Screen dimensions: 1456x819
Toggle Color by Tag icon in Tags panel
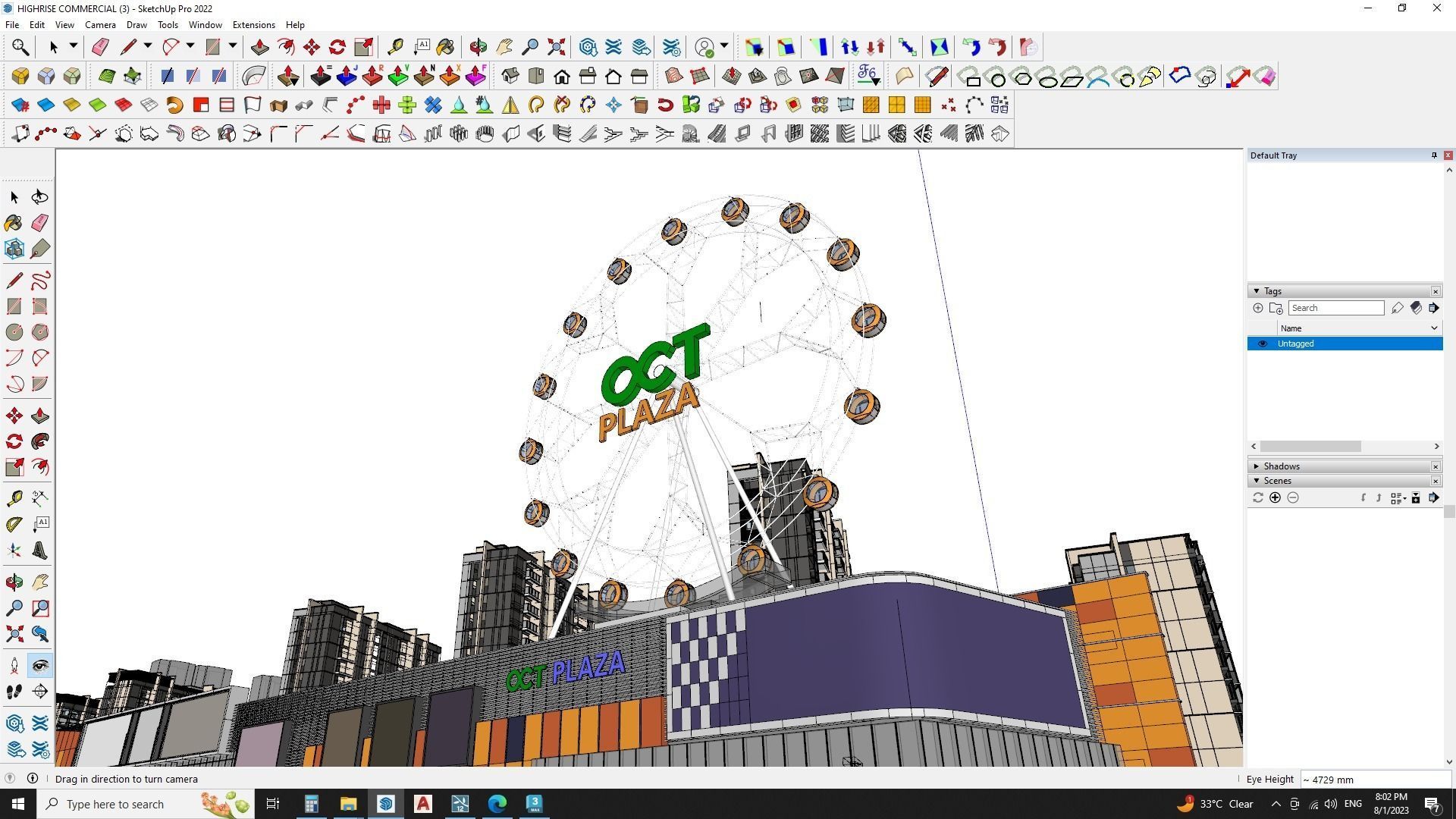(1416, 308)
